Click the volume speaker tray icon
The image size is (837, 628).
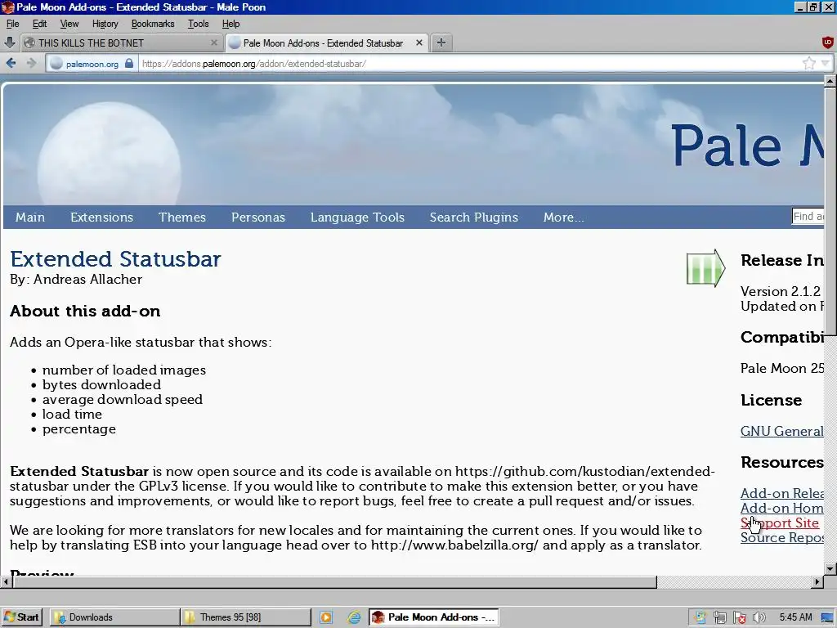click(x=759, y=618)
